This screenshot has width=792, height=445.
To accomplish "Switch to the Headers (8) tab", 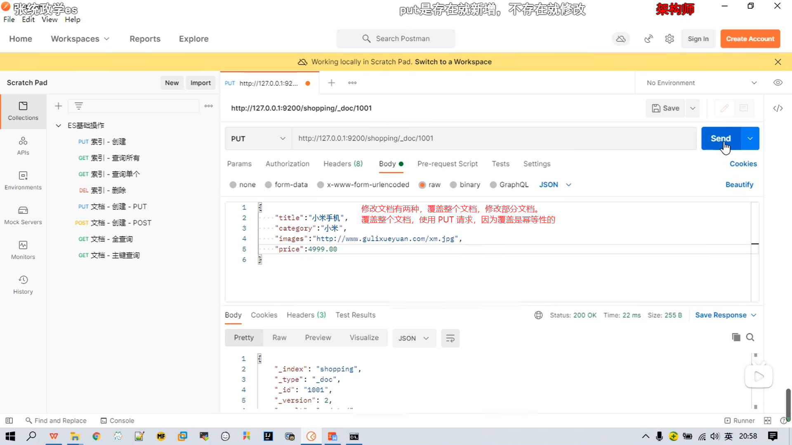I will tap(343, 164).
